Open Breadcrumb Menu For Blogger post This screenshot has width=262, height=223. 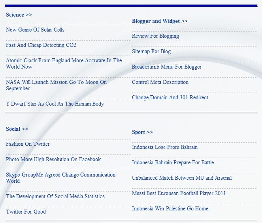pyautogui.click(x=167, y=67)
